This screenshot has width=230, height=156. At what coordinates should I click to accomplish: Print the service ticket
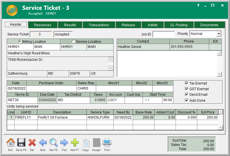point(107,142)
